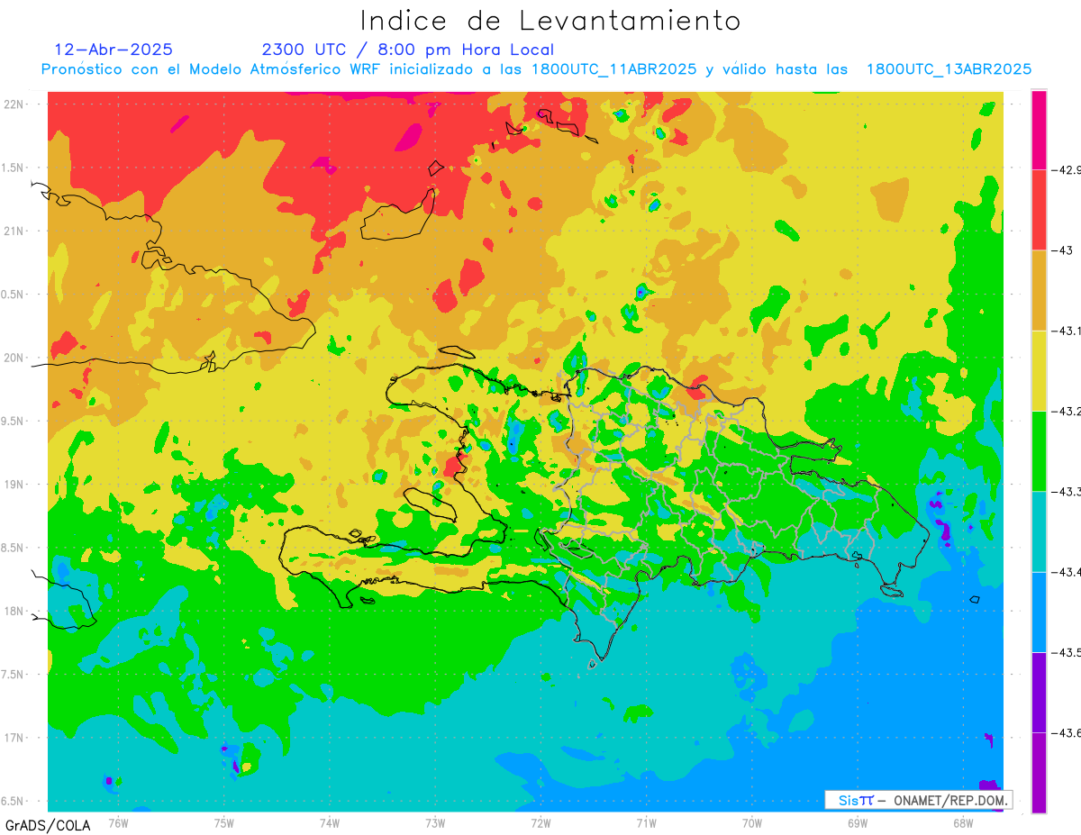The height and width of the screenshot is (835, 1081).
Task: Pick the blue legend color band
Action: (x=1039, y=612)
